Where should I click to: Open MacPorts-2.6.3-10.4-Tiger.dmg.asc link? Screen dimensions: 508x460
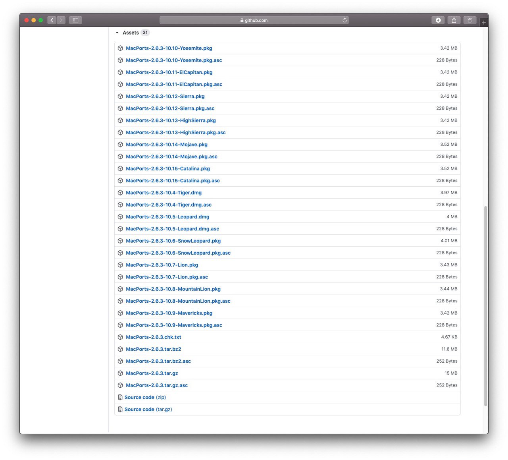coord(169,205)
